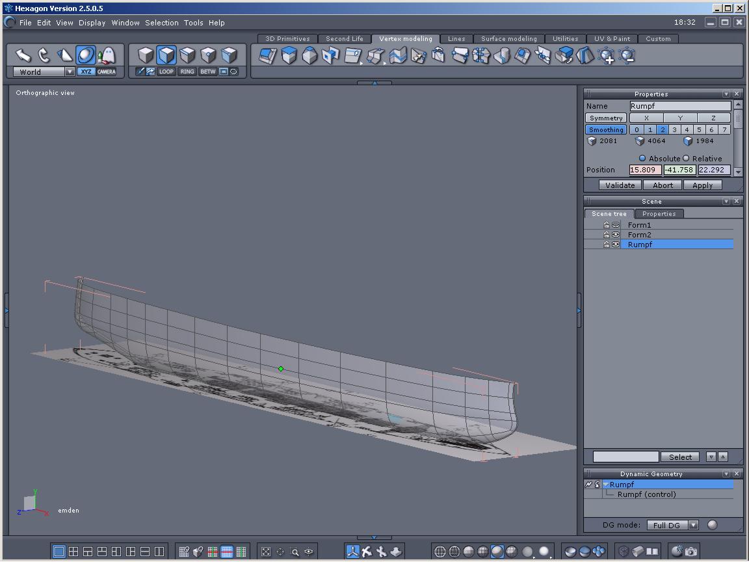Open the Selection menu
Image resolution: width=749 pixels, height=562 pixels.
pyautogui.click(x=161, y=23)
